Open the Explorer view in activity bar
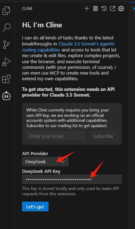The height and width of the screenshot is (229, 135). coord(6,11)
